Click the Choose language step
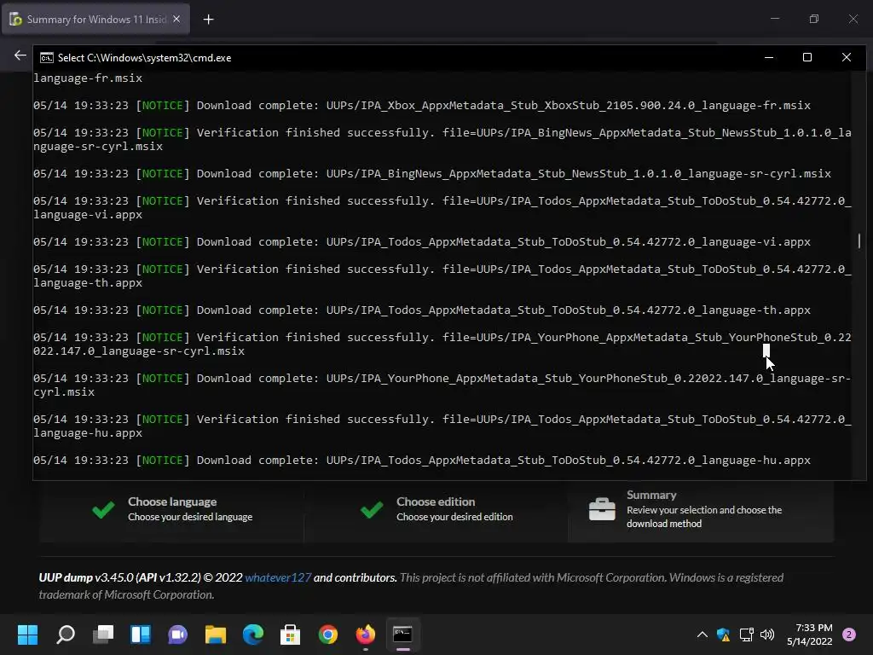The height and width of the screenshot is (655, 873). [172, 509]
